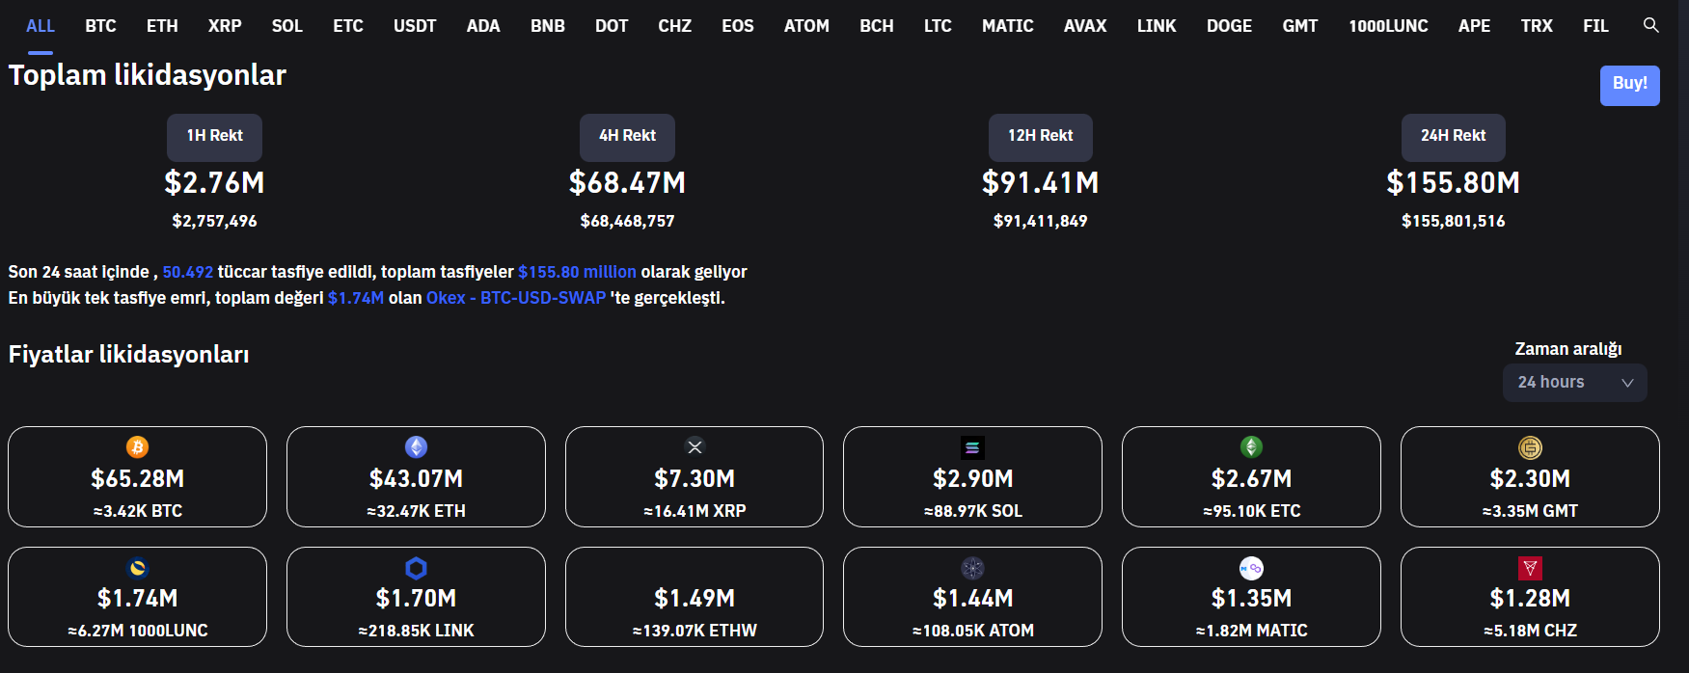
Task: Click the Bitcoin coin icon
Action: (138, 447)
